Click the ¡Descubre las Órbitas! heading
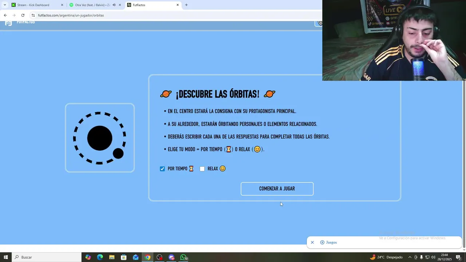Image resolution: width=466 pixels, height=262 pixels. tap(218, 94)
